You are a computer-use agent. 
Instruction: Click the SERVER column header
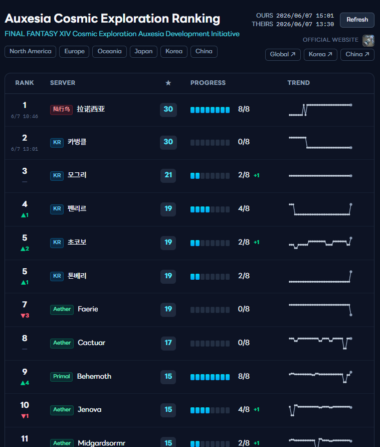[63, 83]
